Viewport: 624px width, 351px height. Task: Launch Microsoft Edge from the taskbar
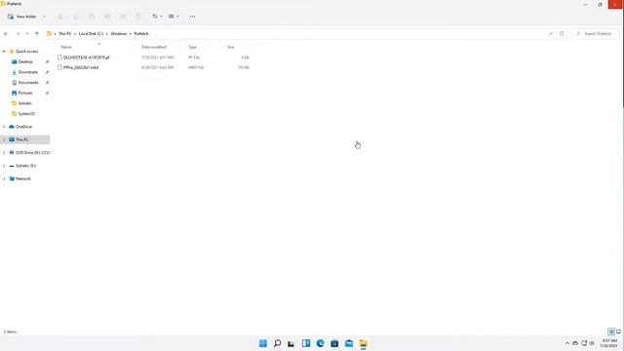[320, 343]
